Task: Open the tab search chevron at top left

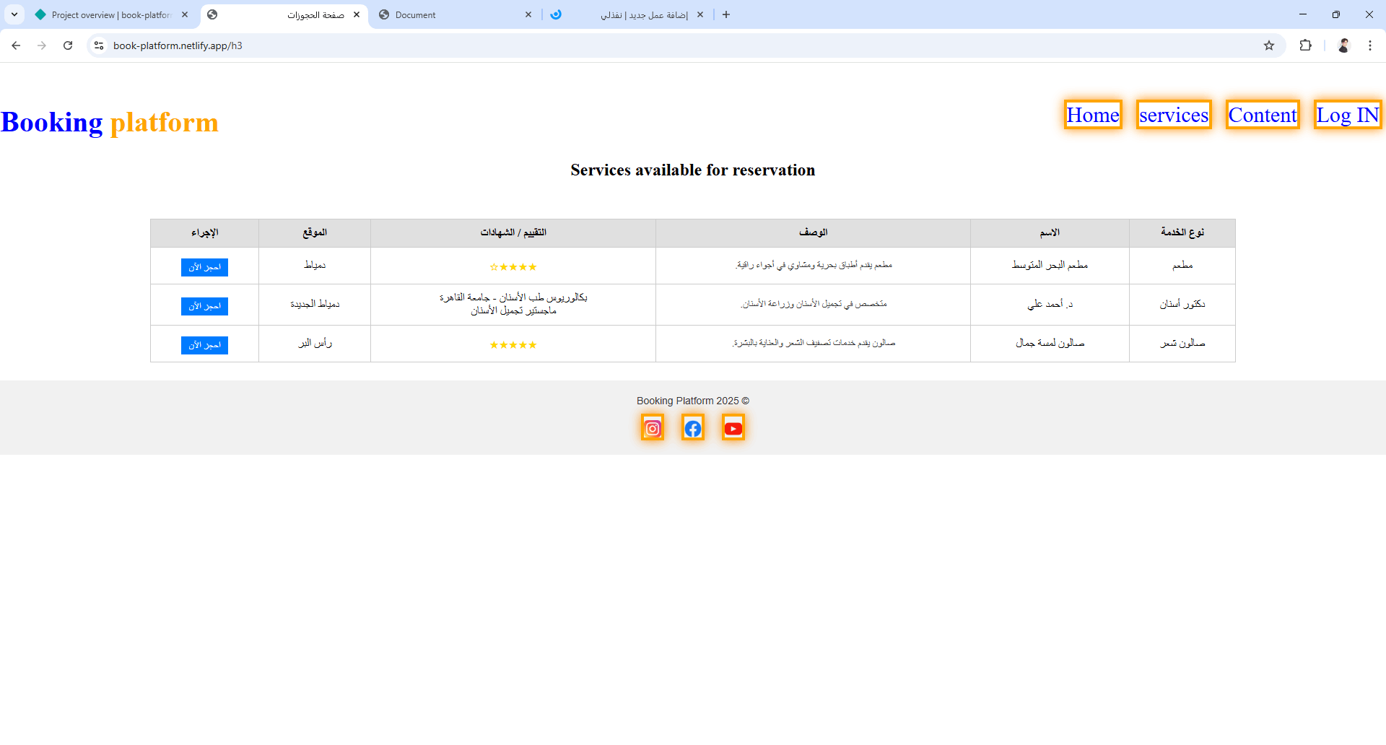Action: pyautogui.click(x=15, y=14)
